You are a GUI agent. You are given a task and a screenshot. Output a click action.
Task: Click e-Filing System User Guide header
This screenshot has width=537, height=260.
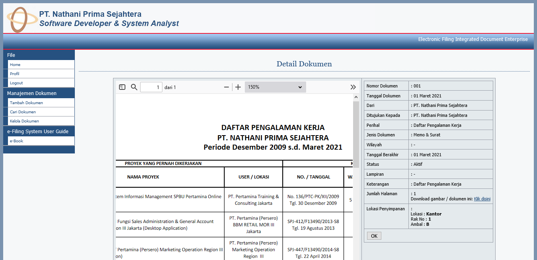tap(39, 131)
